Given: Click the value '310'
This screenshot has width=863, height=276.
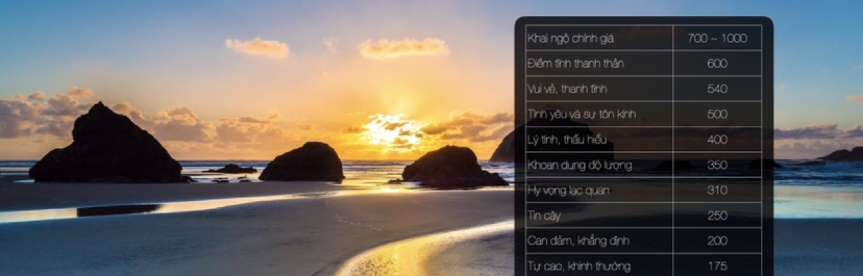Looking at the screenshot, I should 717,190.
